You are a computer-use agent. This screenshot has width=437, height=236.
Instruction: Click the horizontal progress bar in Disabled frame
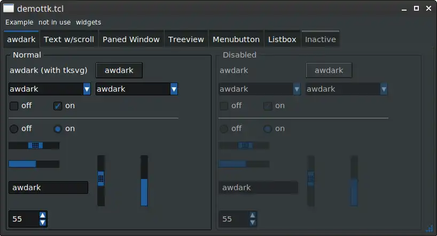[244, 164]
